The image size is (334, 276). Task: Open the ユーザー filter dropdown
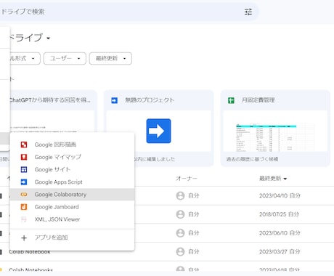(65, 58)
